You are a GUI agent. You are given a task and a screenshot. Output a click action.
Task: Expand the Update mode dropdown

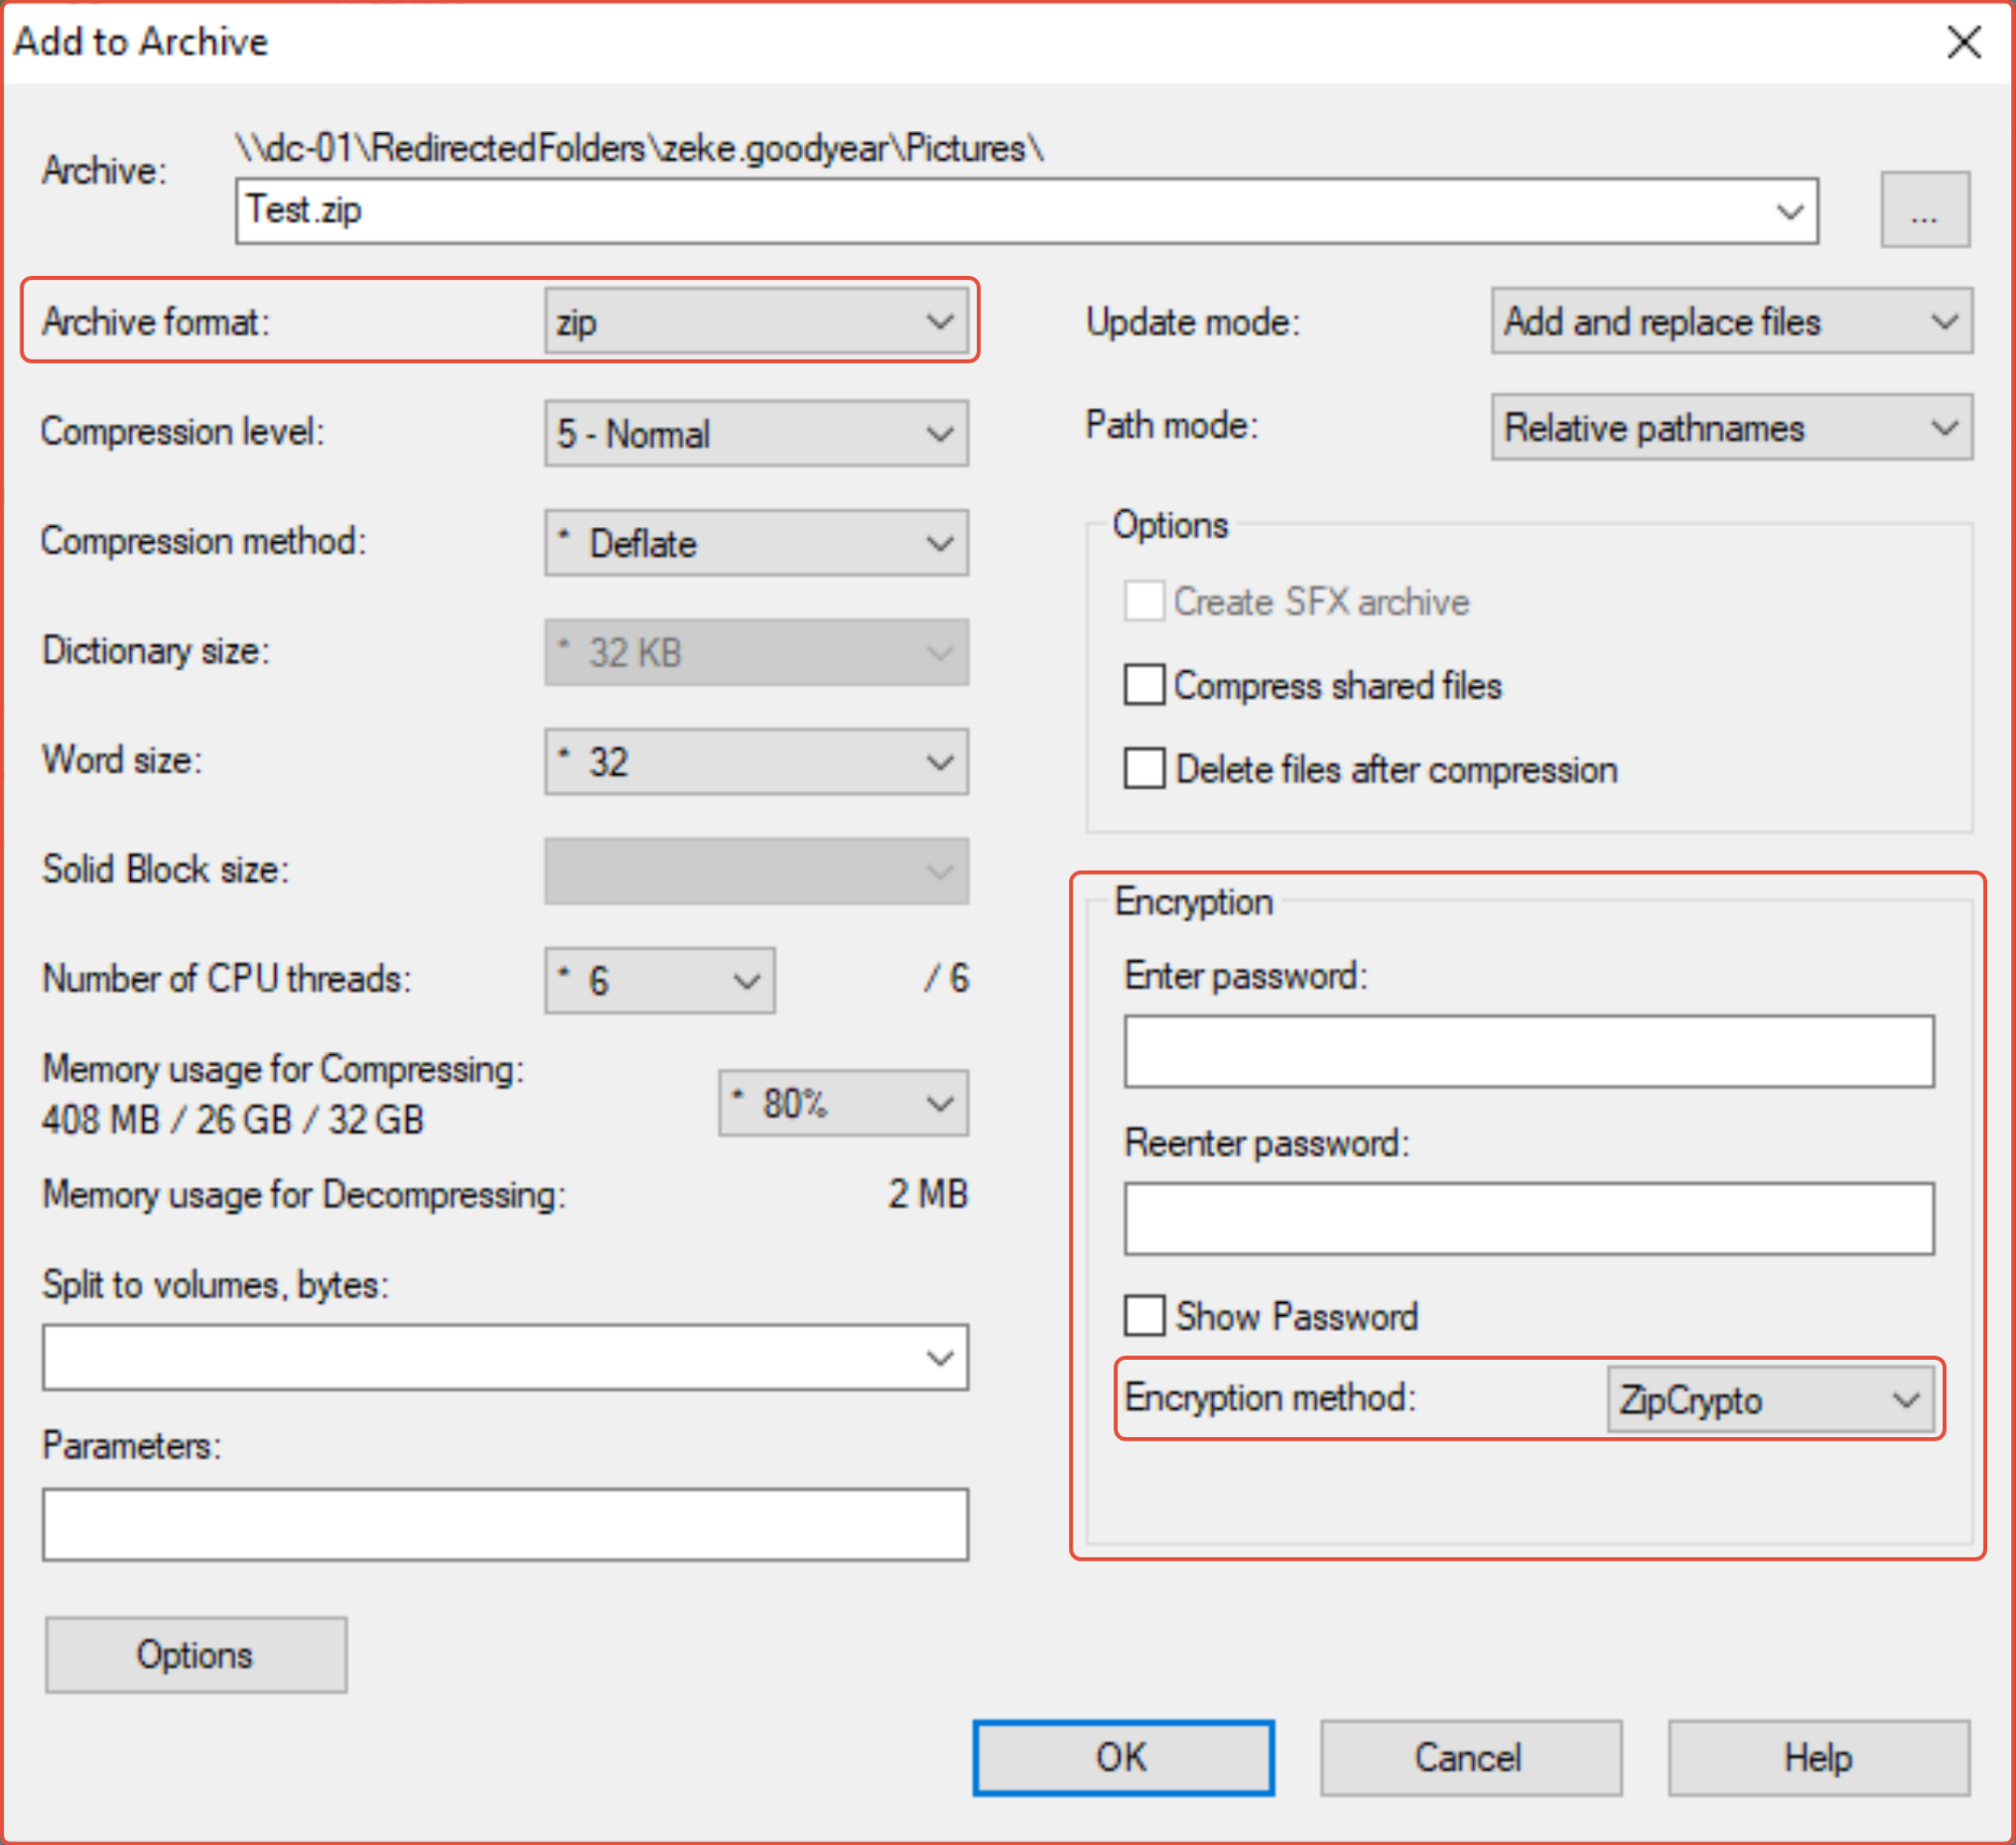pos(1731,322)
